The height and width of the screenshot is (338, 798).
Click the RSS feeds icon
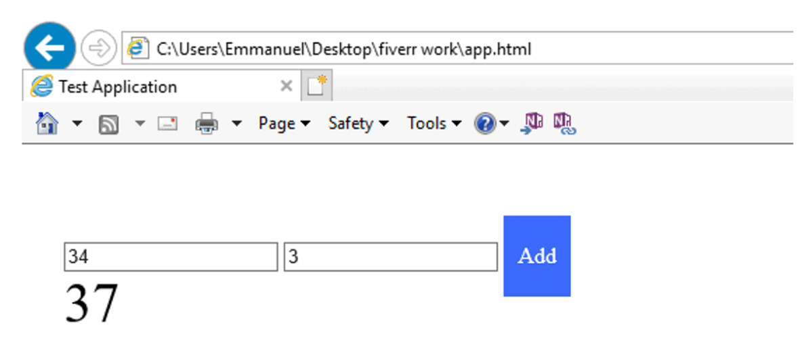point(108,124)
